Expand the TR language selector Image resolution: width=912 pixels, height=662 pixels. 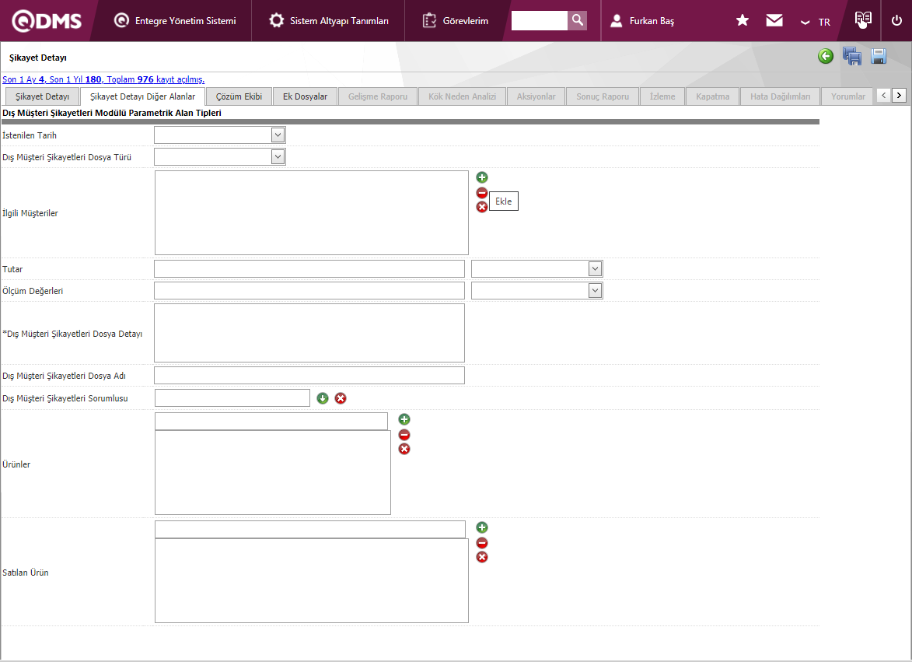pos(816,22)
